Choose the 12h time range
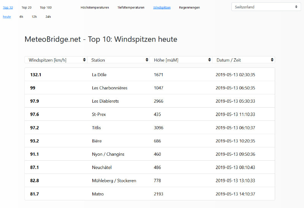 point(34,17)
